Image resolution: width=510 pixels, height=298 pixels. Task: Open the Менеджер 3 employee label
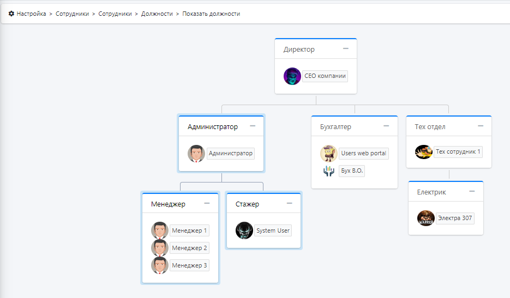pyautogui.click(x=189, y=265)
